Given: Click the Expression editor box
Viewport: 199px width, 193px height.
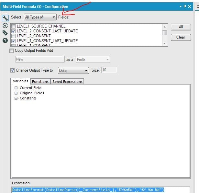Looking at the screenshot, I should [101, 190].
